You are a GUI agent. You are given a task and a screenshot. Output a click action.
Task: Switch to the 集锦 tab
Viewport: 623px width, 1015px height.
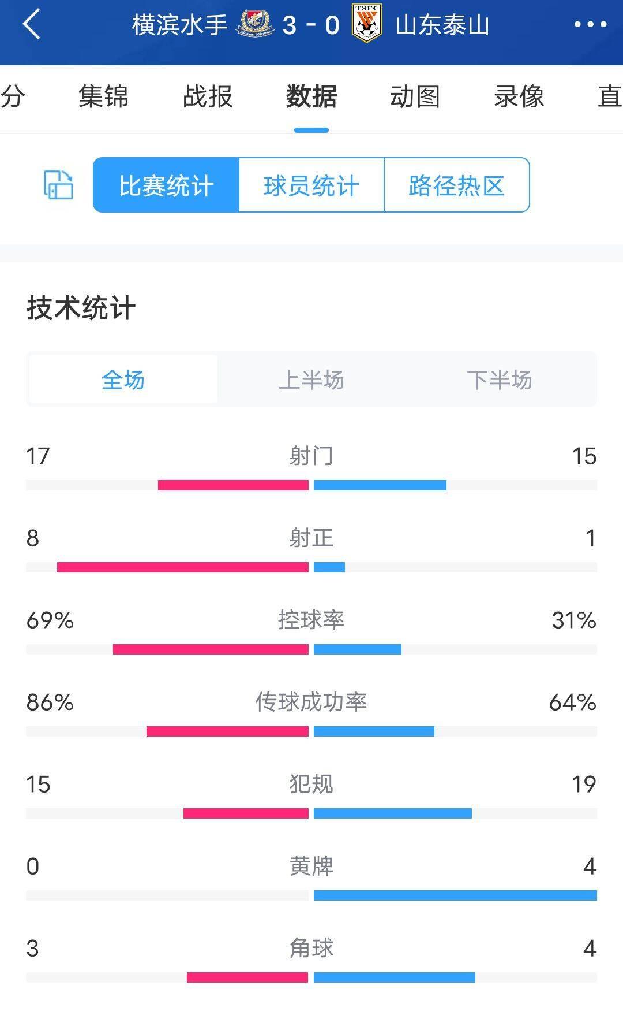coord(104,96)
